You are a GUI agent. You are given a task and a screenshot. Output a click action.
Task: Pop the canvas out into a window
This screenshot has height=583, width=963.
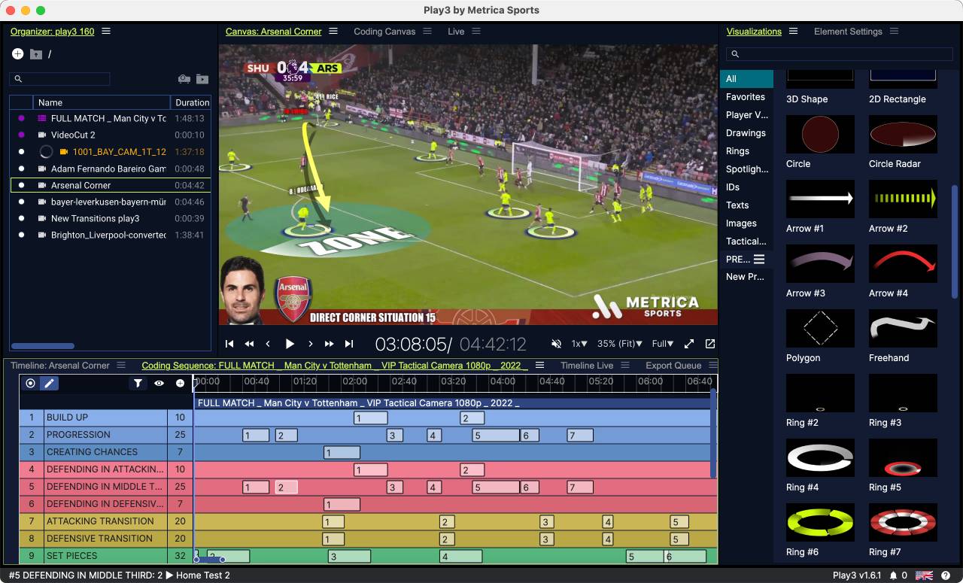point(710,344)
